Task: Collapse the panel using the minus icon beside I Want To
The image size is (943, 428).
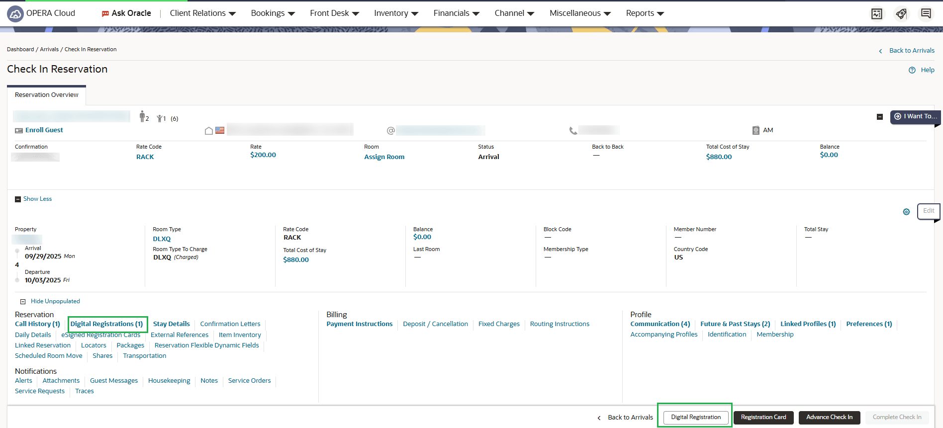Action: (880, 117)
